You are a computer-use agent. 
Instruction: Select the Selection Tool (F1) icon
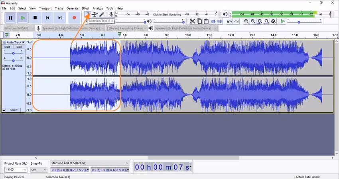coord(88,14)
